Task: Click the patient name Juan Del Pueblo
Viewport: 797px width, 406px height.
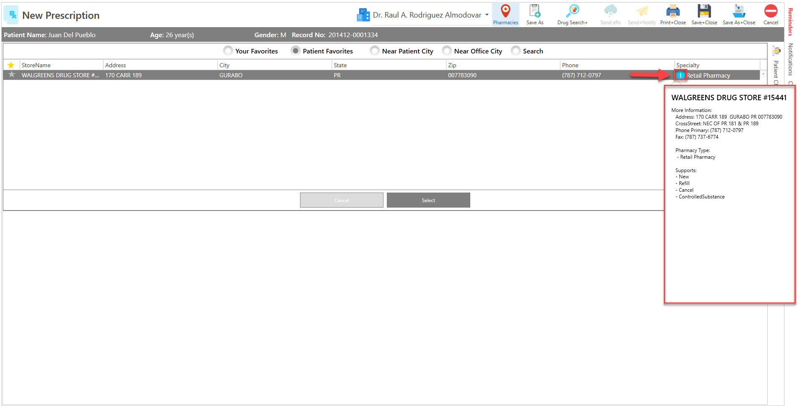Action: [x=72, y=35]
